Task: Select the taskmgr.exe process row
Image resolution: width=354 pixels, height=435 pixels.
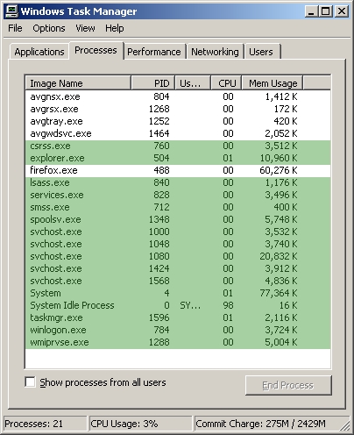Action: point(178,317)
